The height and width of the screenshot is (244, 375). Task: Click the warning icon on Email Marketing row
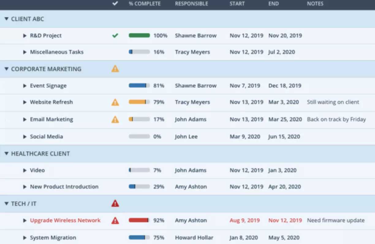point(115,119)
